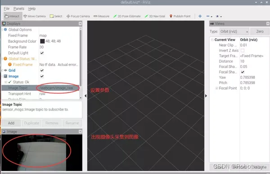Screen dimensions: 270x174
Task: Click the Grid display eye icon
Action: (x=5, y=71)
